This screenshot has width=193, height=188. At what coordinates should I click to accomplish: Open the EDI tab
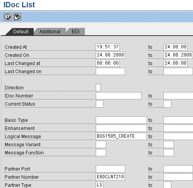tap(76, 32)
